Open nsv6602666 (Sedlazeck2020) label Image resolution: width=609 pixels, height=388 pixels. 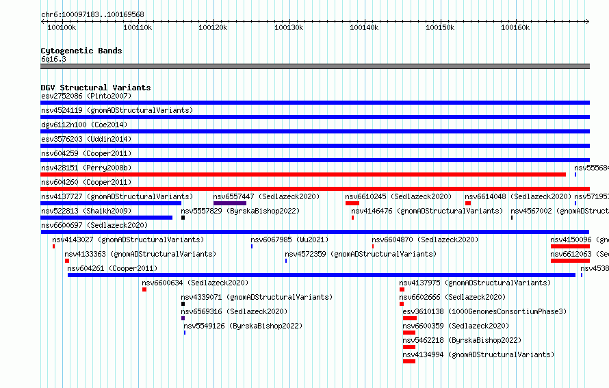[x=452, y=297]
